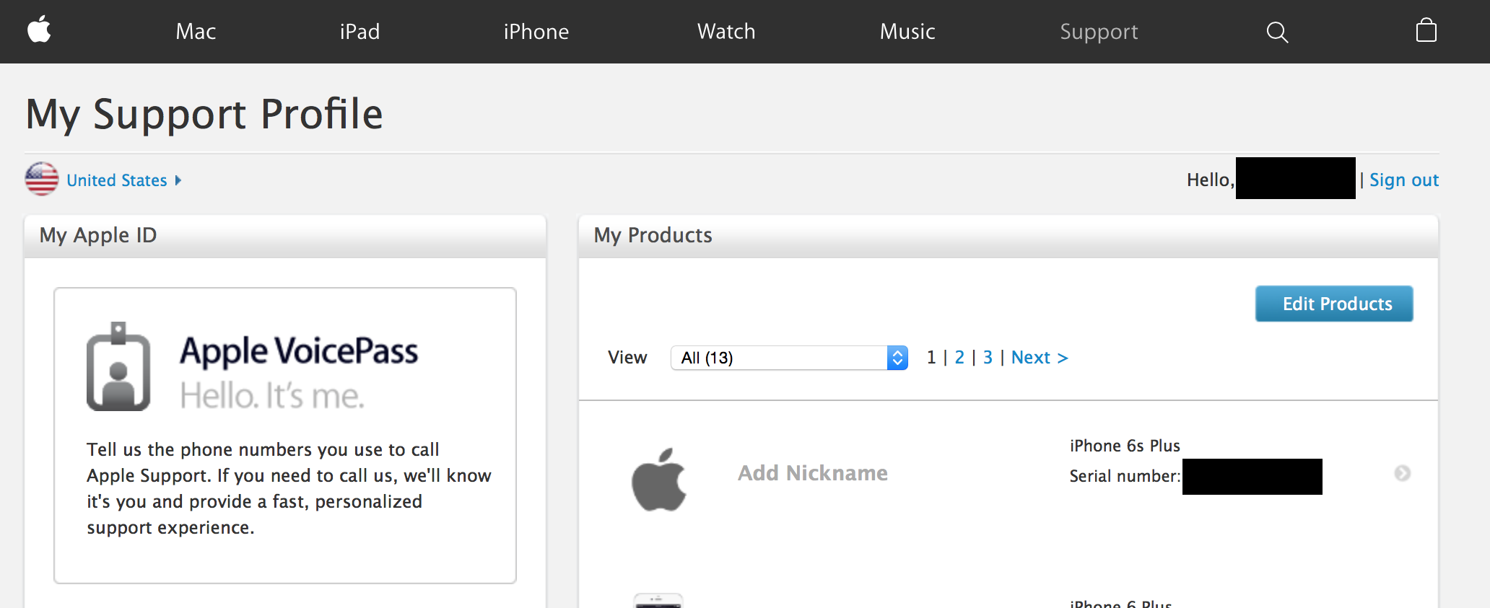Click the My Products panel header
1490x608 pixels.
(1008, 236)
